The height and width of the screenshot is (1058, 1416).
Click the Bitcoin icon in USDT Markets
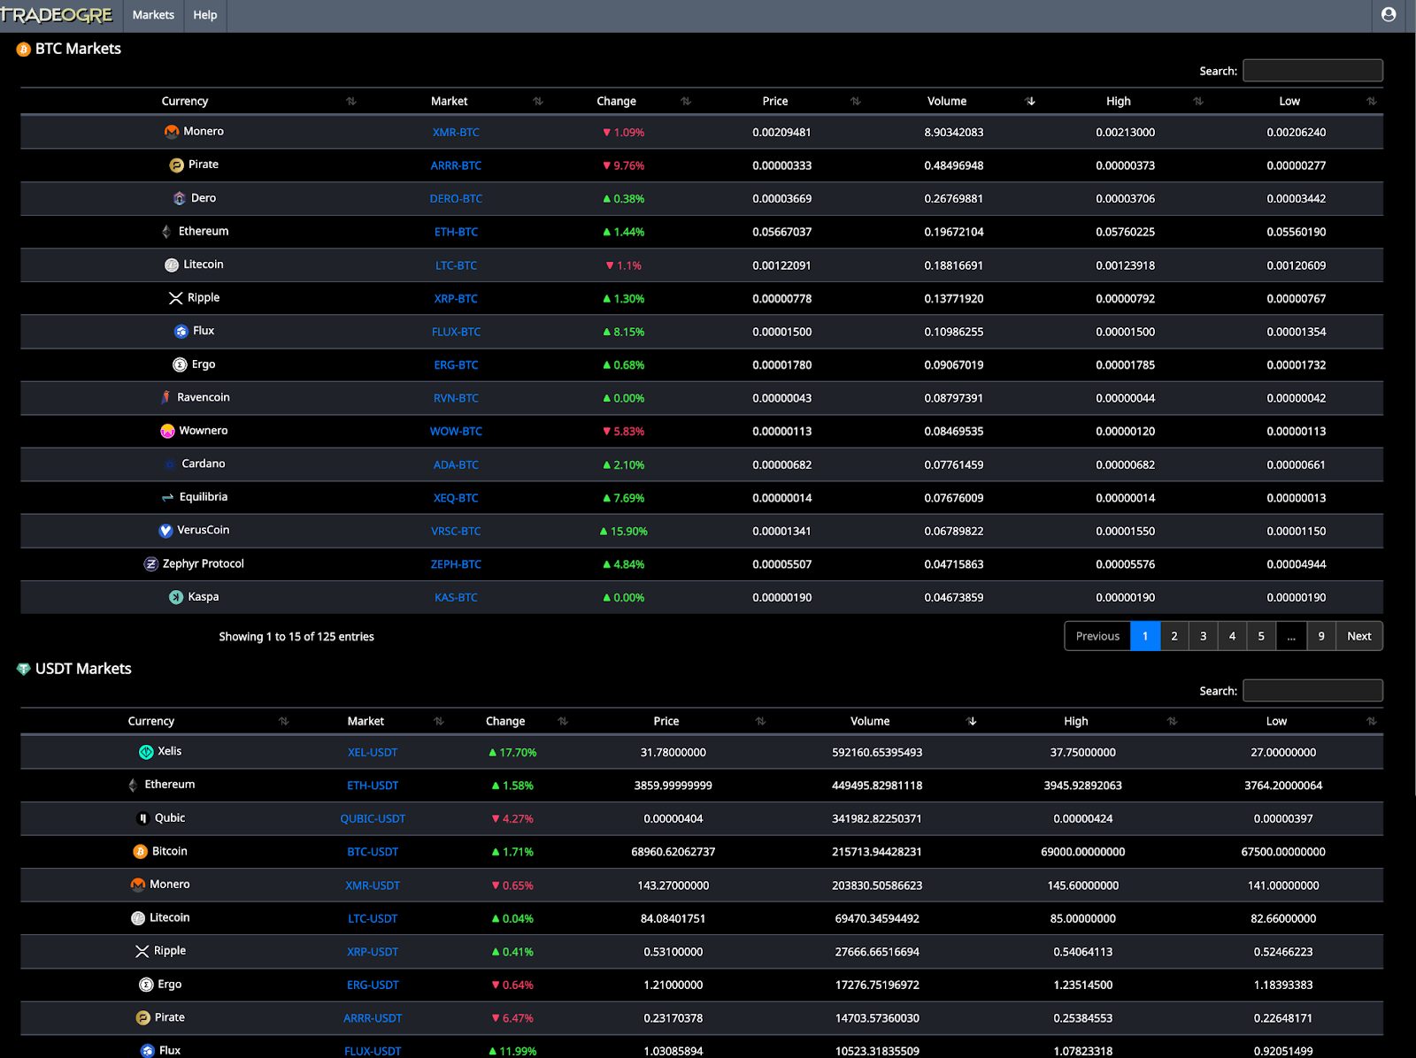[140, 852]
